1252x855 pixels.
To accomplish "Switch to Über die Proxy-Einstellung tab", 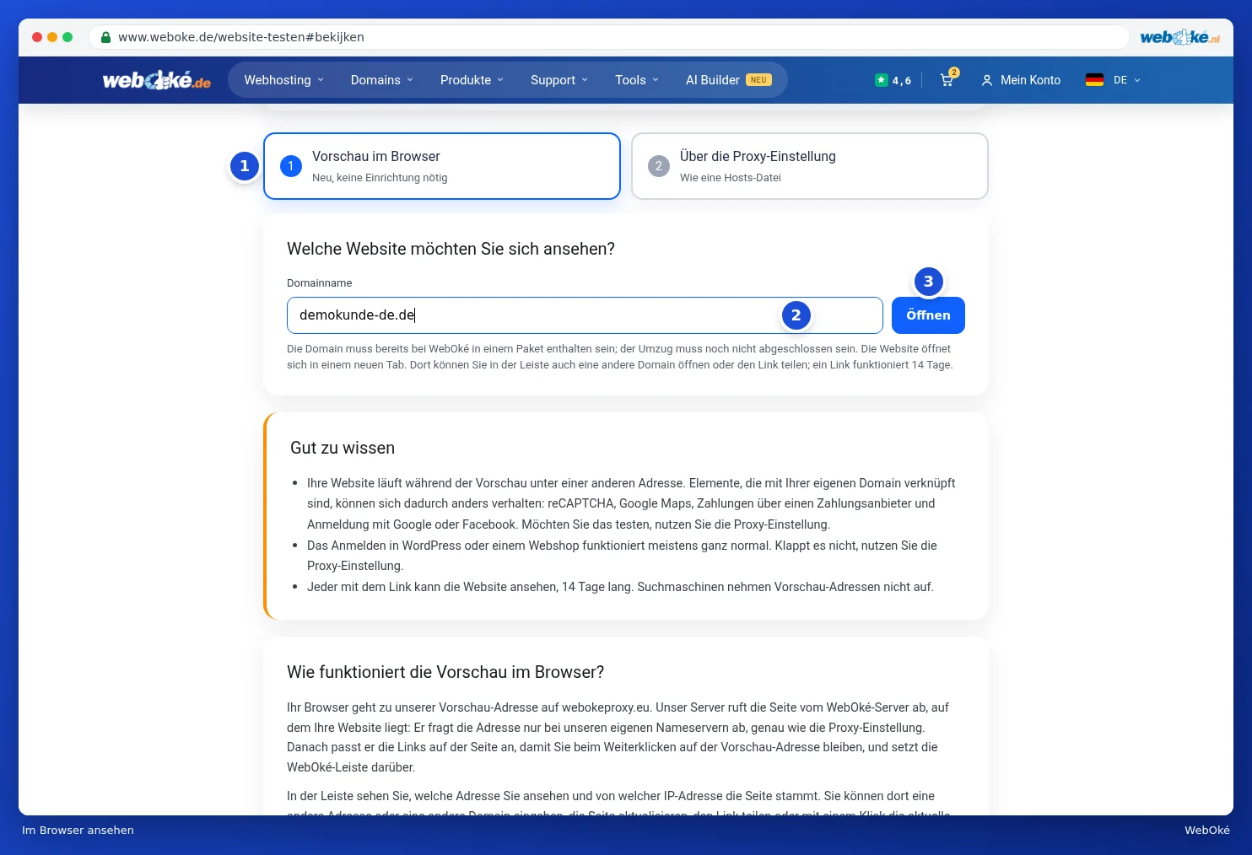I will click(x=810, y=166).
